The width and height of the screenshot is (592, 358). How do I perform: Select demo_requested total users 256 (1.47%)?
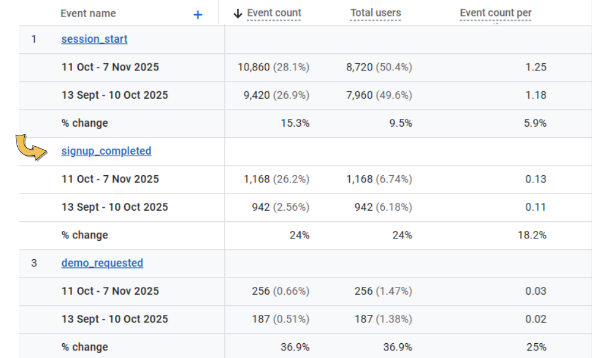(383, 291)
